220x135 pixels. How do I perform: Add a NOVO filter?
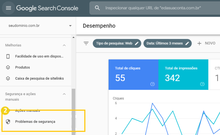[x=206, y=43]
